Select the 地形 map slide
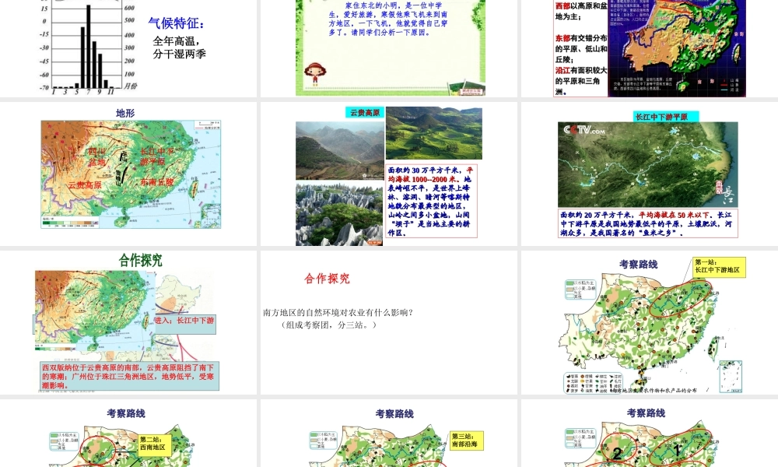 coord(128,174)
